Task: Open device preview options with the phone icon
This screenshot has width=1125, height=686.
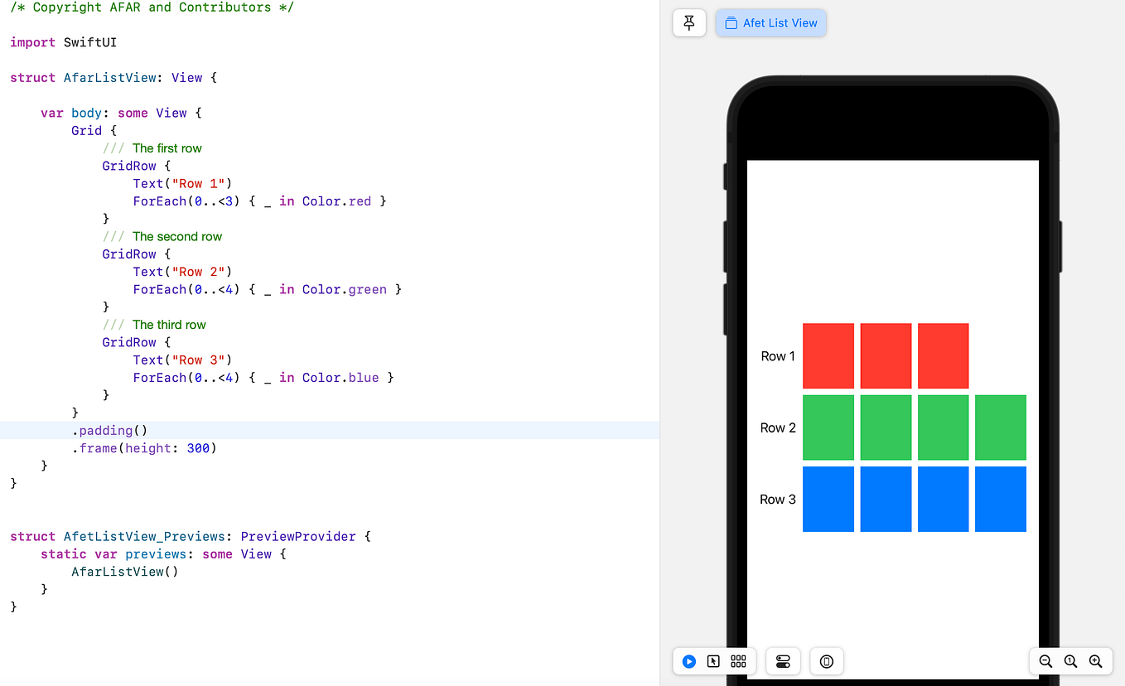Action: [x=826, y=661]
